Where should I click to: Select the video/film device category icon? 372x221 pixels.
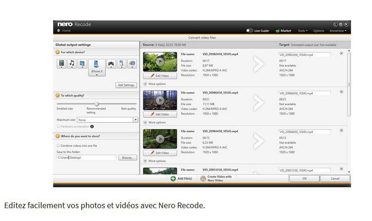point(62,64)
